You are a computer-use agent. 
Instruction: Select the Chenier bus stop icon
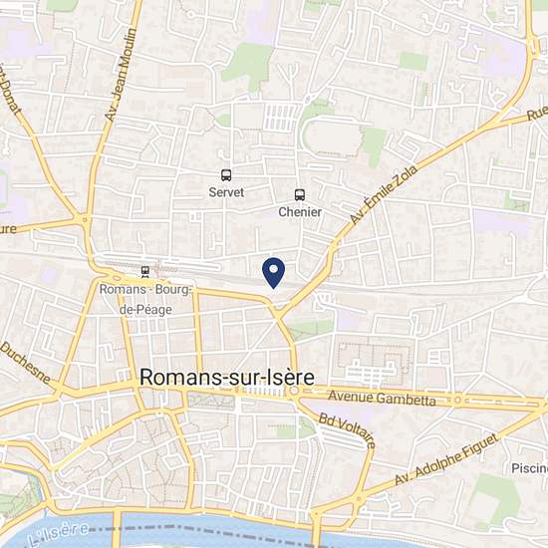[300, 195]
